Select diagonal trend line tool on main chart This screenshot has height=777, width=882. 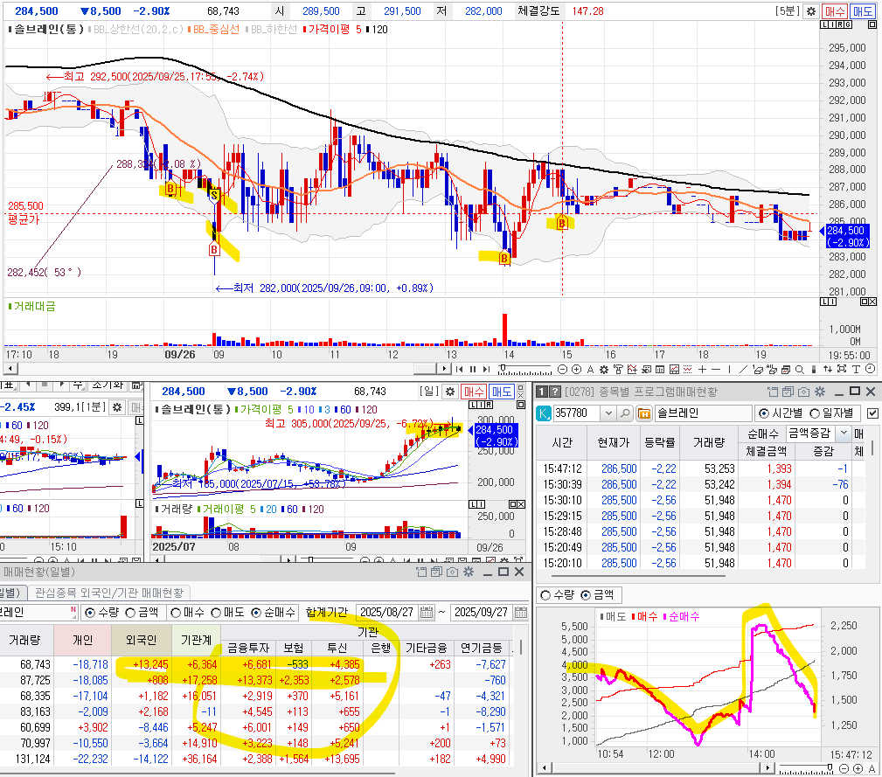pyautogui.click(x=742, y=370)
